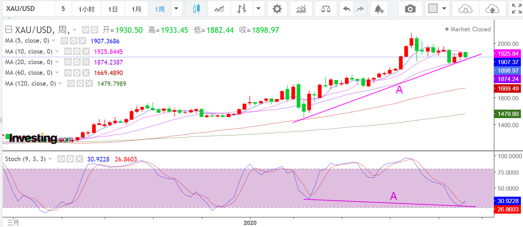This screenshot has height=227, width=523.
Task: Toggle visibility of XAU/USD main series
Action: pos(85,30)
